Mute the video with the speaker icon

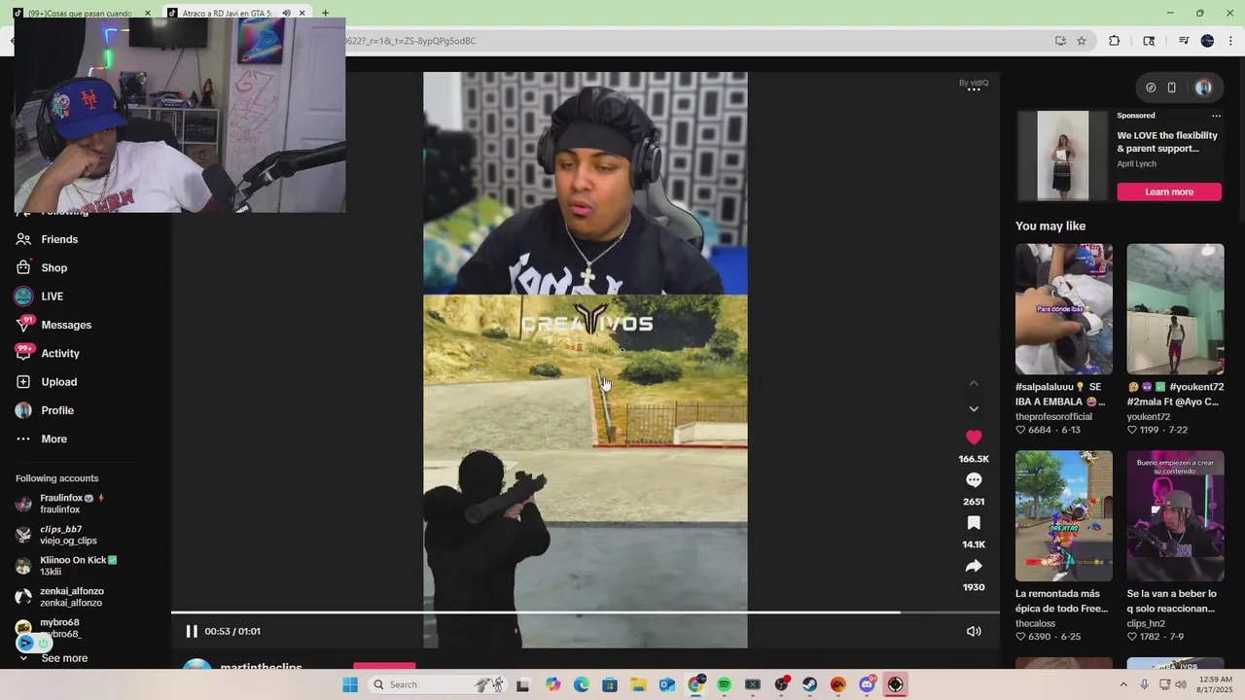[974, 631]
